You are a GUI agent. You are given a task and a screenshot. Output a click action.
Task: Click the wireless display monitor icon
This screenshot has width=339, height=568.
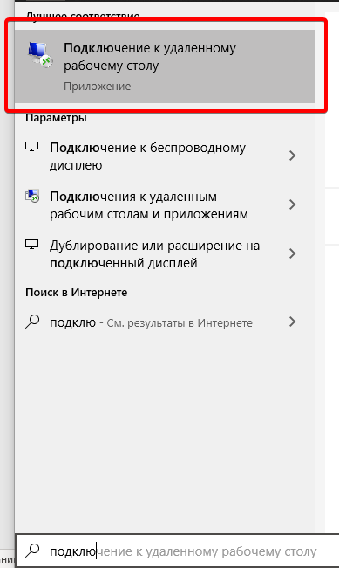pyautogui.click(x=31, y=147)
